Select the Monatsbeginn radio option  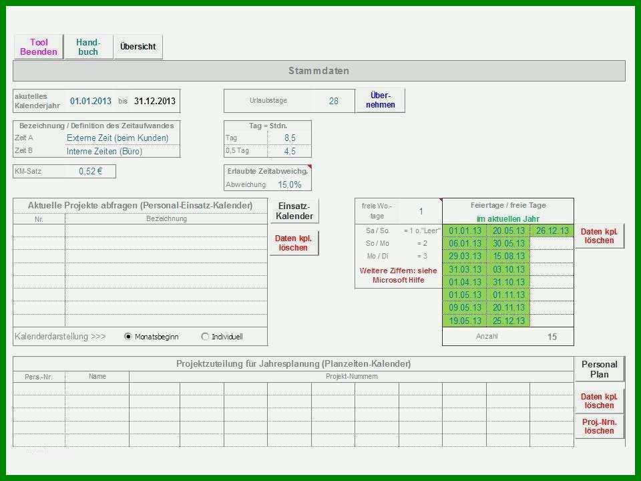tap(128, 337)
